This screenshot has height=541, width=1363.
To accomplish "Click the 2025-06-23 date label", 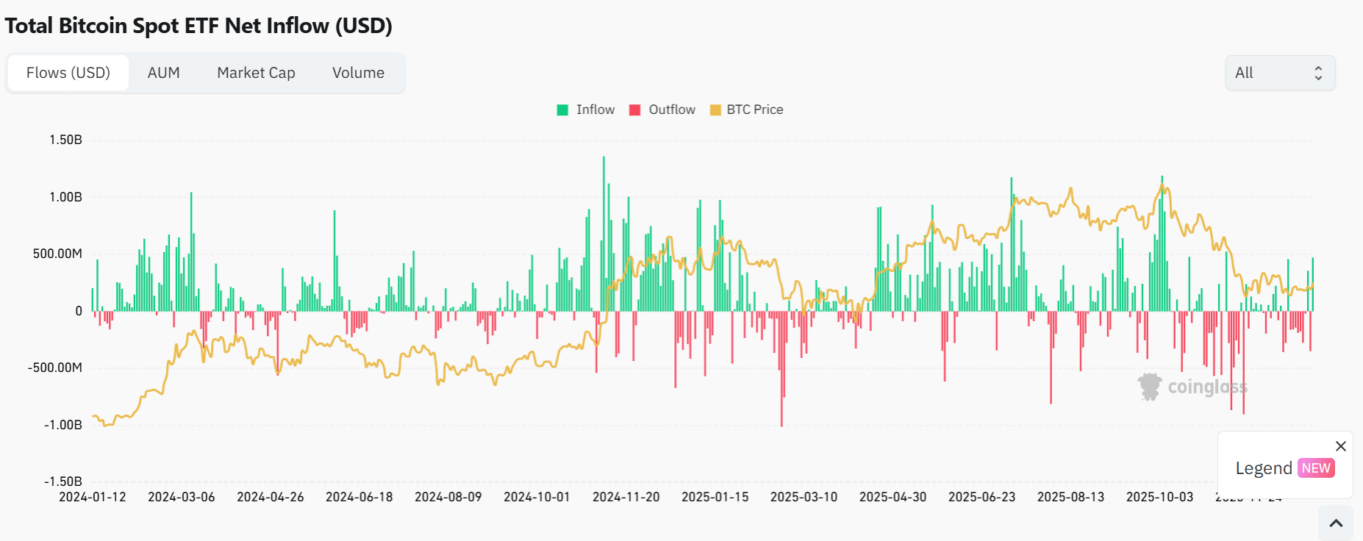I will (x=982, y=497).
